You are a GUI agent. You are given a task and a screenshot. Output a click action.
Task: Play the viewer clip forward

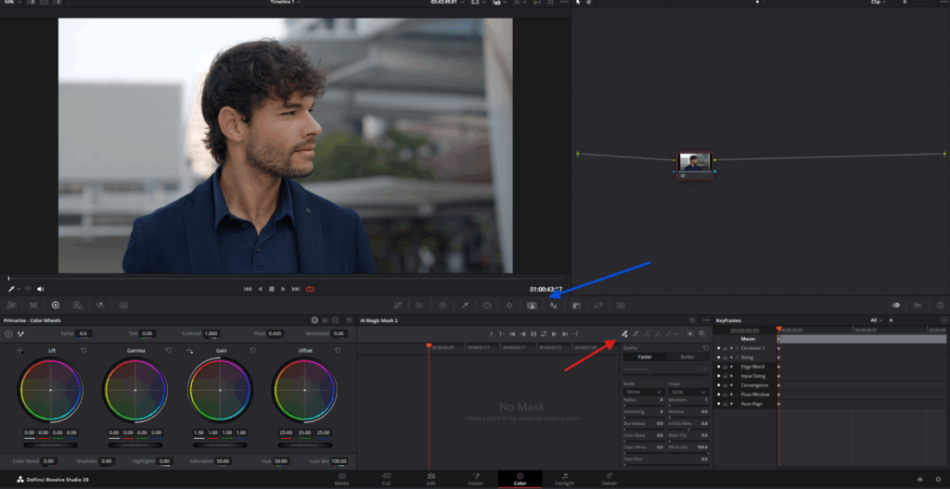click(x=283, y=289)
